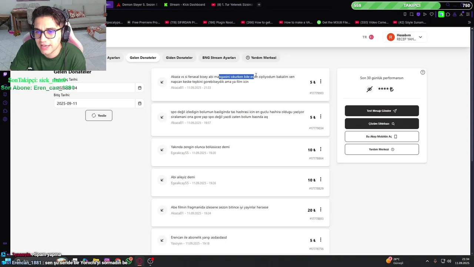Viewport: 474px width, 267px height.
Task: Open the three-dot menu for donation #17779913
Action: point(321,82)
